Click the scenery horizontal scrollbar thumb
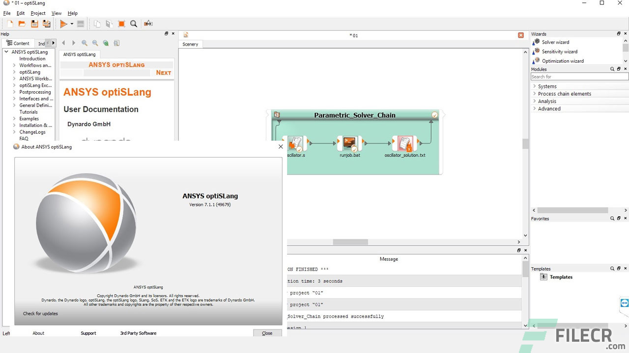The width and height of the screenshot is (629, 353). coord(350,242)
